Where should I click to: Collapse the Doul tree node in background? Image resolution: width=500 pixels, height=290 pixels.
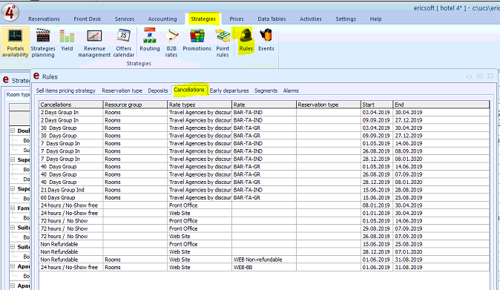click(x=13, y=131)
